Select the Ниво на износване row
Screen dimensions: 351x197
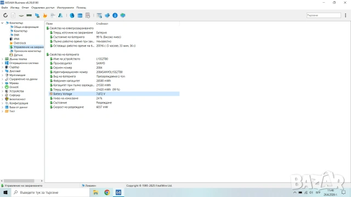pos(114,99)
